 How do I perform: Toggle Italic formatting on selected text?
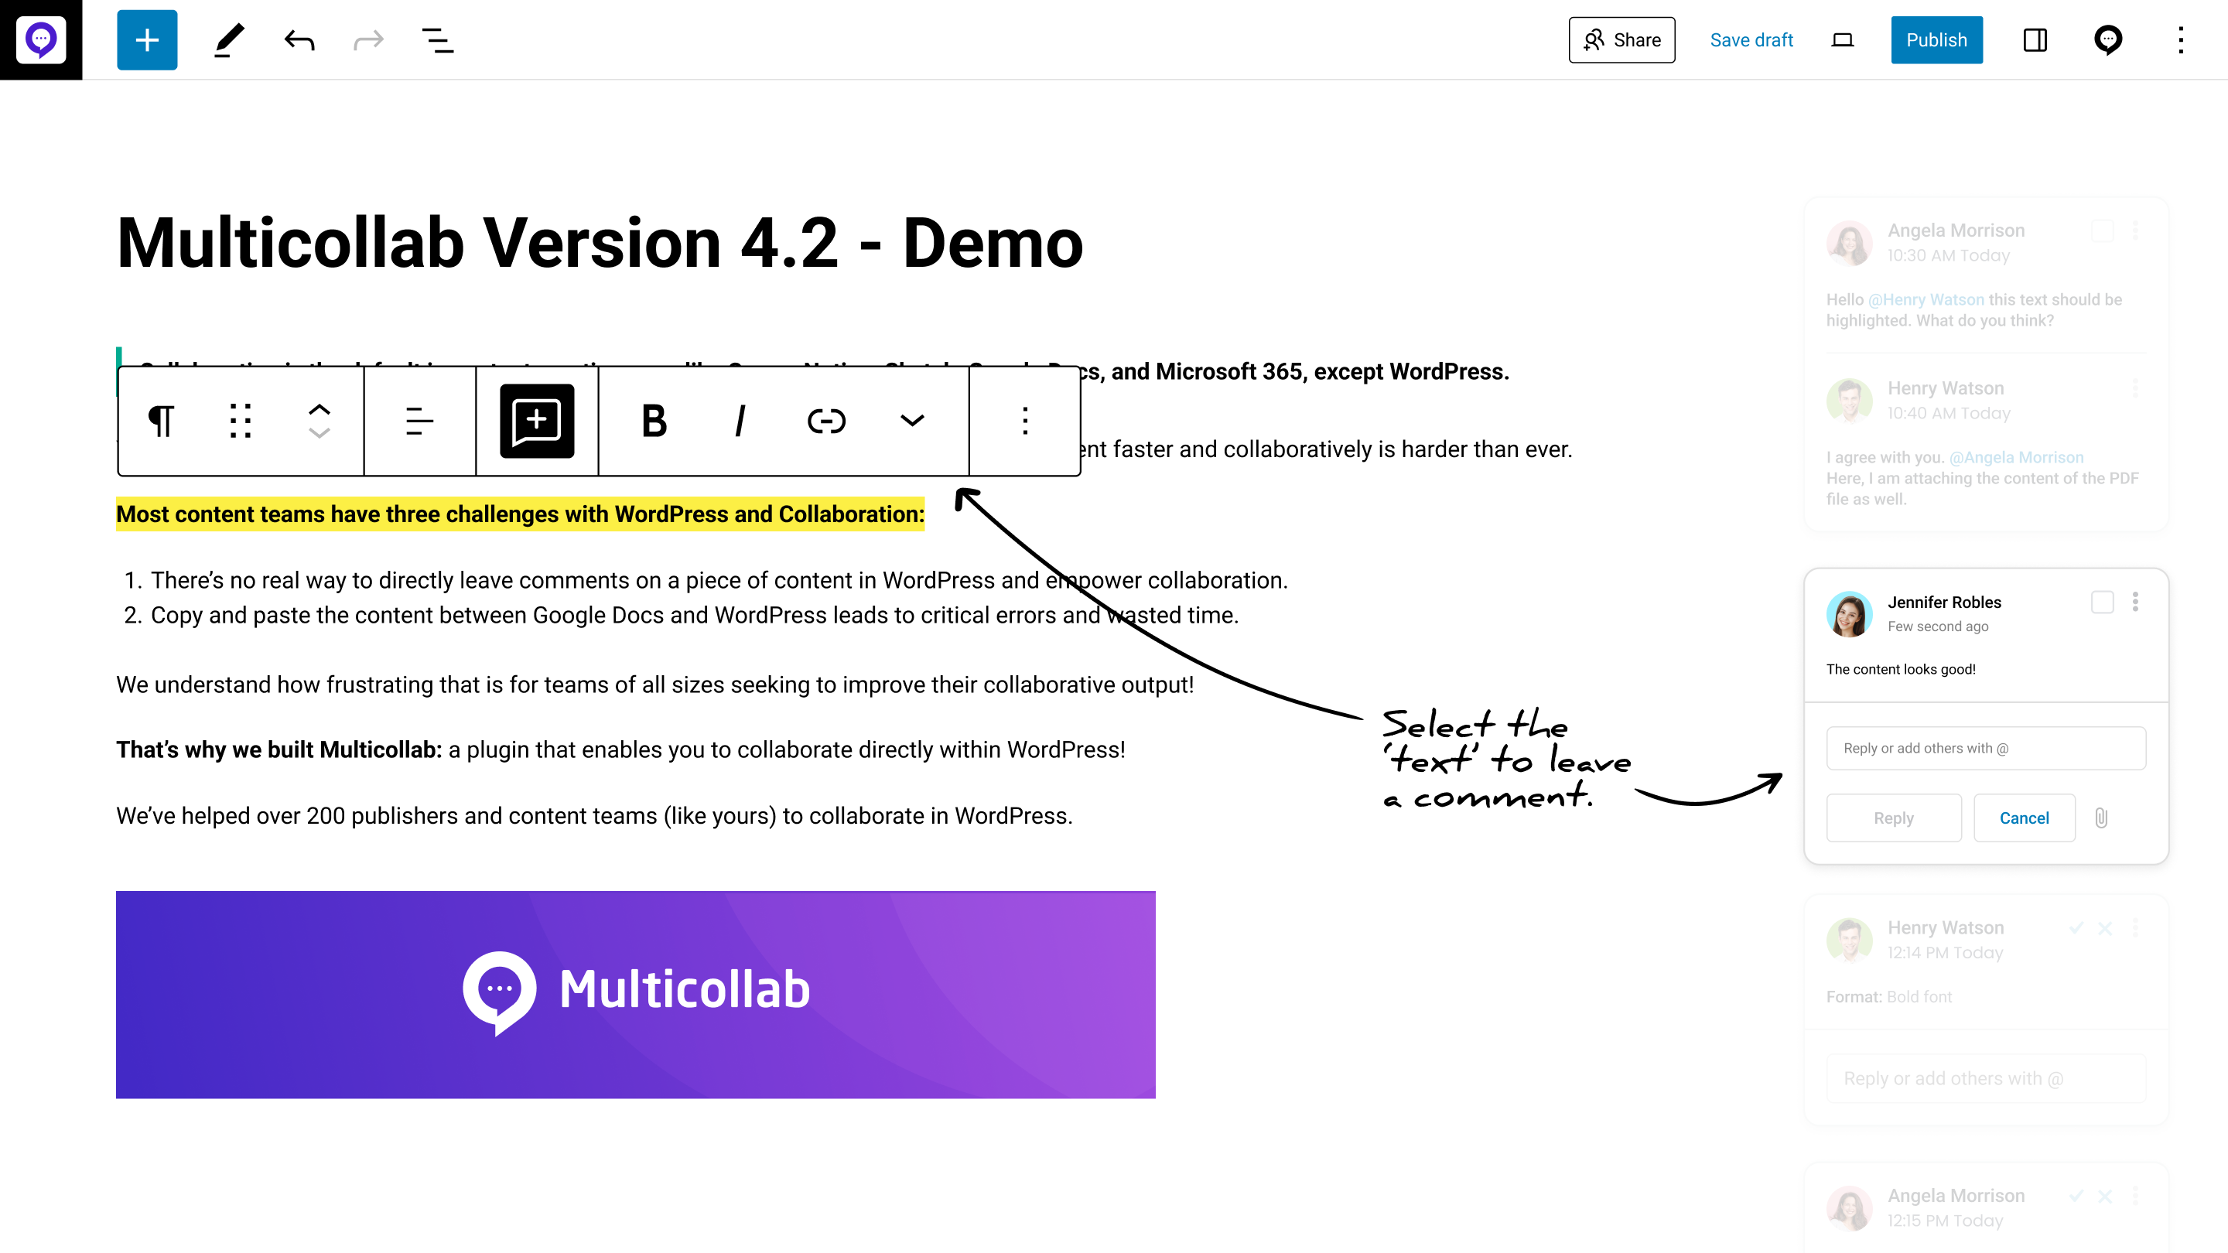740,421
